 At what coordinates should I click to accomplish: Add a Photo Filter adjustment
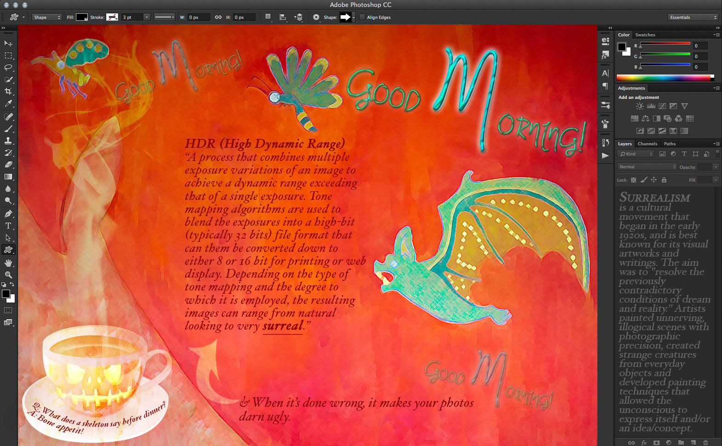(668, 119)
